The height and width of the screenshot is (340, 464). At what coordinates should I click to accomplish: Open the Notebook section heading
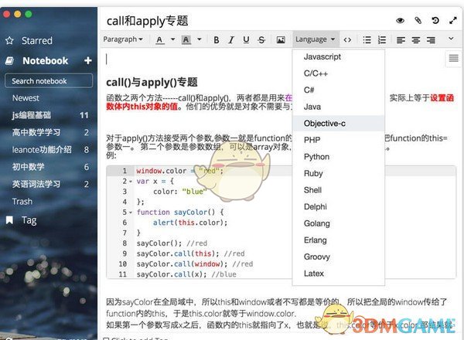click(46, 61)
